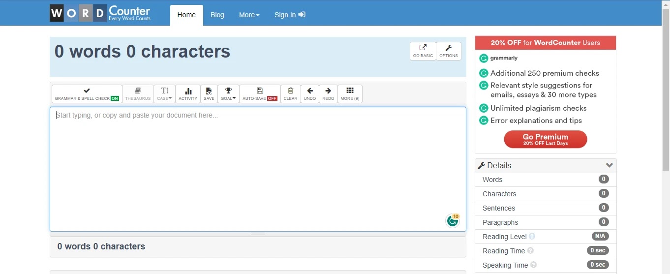
Task: Select the Sentences row in Details
Action: coord(546,208)
